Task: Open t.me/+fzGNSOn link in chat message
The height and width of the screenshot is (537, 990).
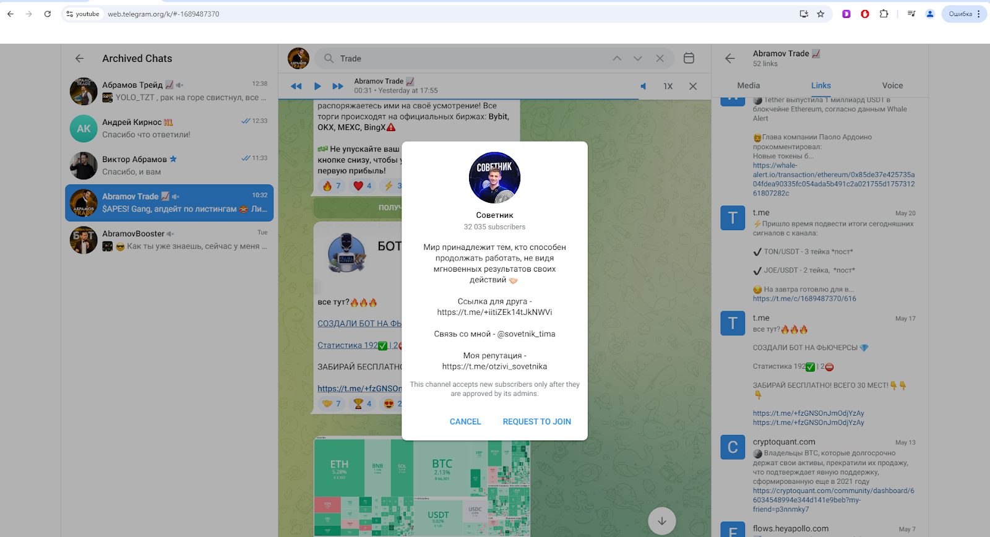Action: click(x=359, y=389)
